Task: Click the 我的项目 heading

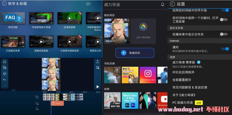Action: [109, 15]
